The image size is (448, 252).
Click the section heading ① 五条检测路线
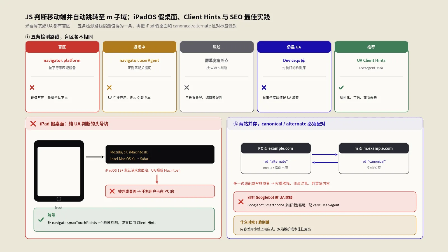(59, 37)
